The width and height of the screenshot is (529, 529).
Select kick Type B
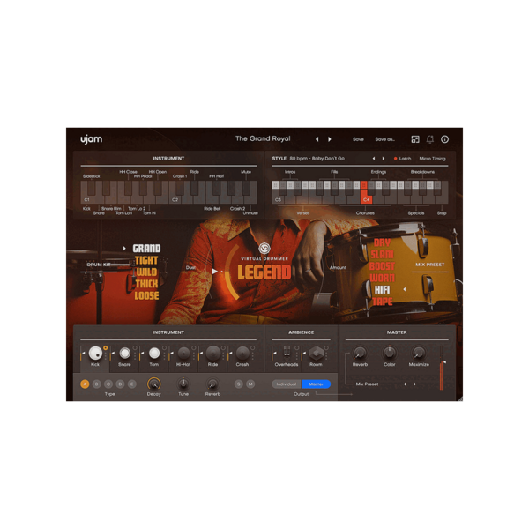96,384
